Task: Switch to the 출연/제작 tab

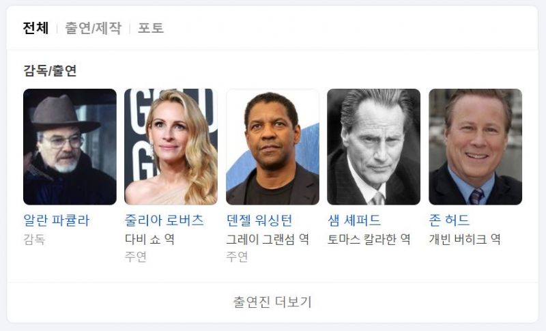Action: click(x=94, y=28)
